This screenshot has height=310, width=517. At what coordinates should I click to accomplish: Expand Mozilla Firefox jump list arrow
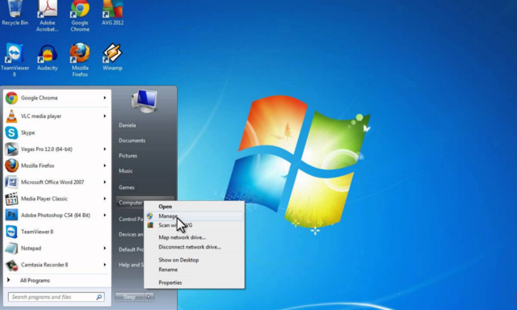(x=105, y=165)
